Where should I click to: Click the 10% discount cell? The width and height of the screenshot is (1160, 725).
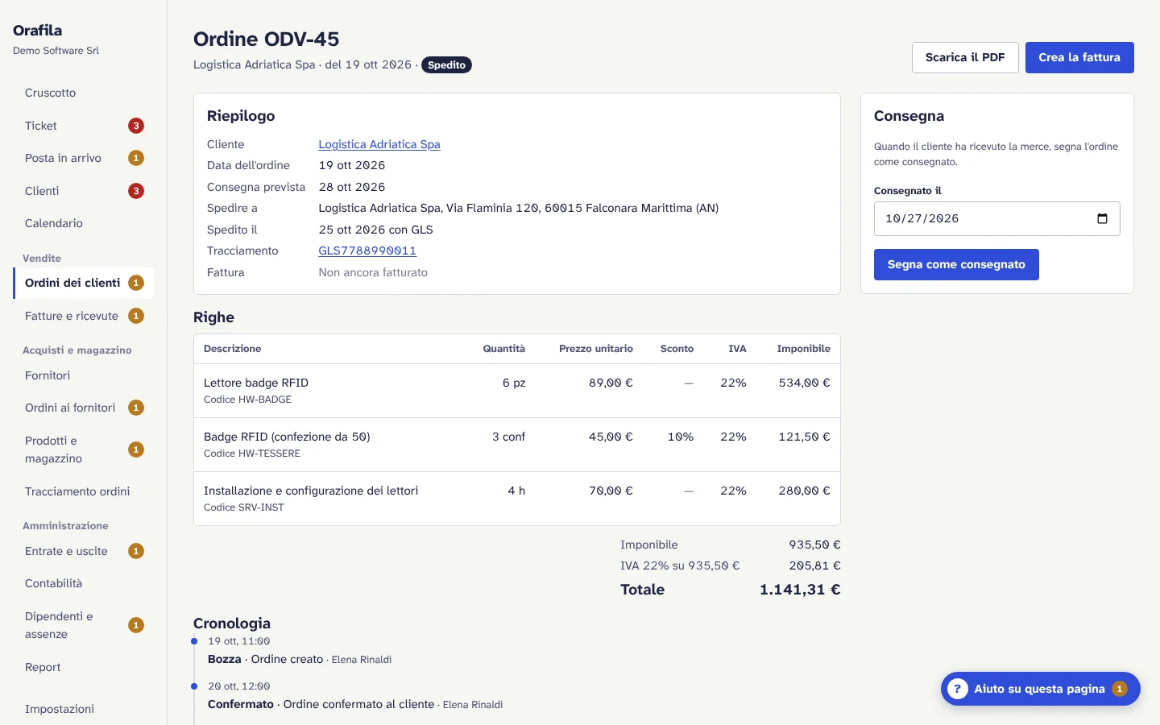(681, 437)
